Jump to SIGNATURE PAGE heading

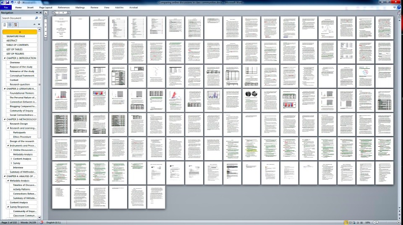pyautogui.click(x=16, y=36)
